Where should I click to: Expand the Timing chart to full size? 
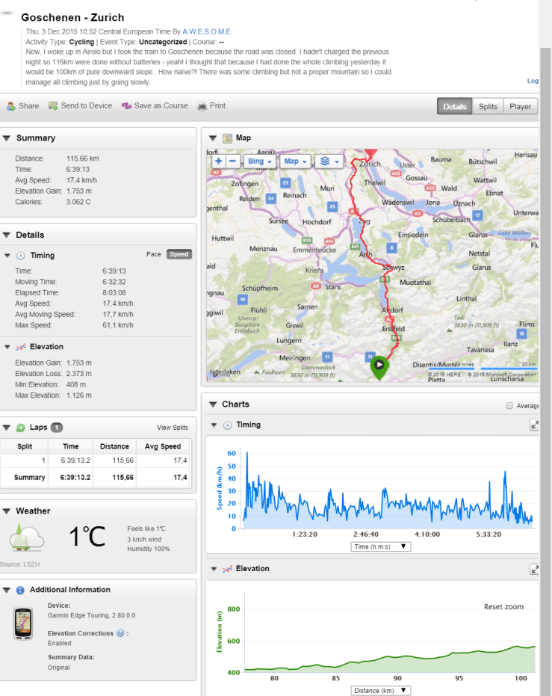535,425
